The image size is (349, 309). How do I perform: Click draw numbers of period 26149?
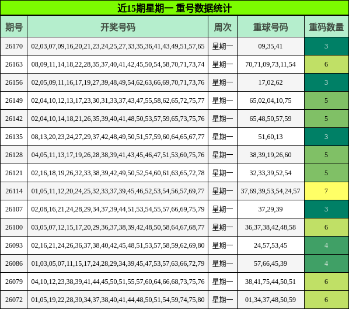tap(118, 100)
